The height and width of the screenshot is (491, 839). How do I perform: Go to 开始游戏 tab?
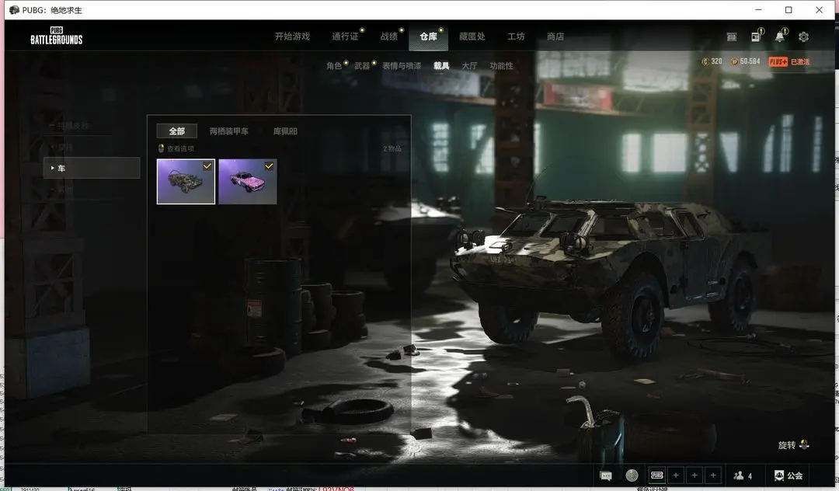point(292,37)
